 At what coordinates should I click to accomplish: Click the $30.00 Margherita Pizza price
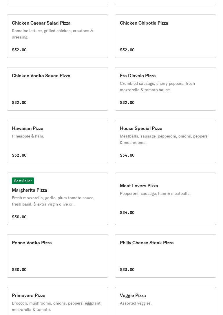tap(19, 217)
